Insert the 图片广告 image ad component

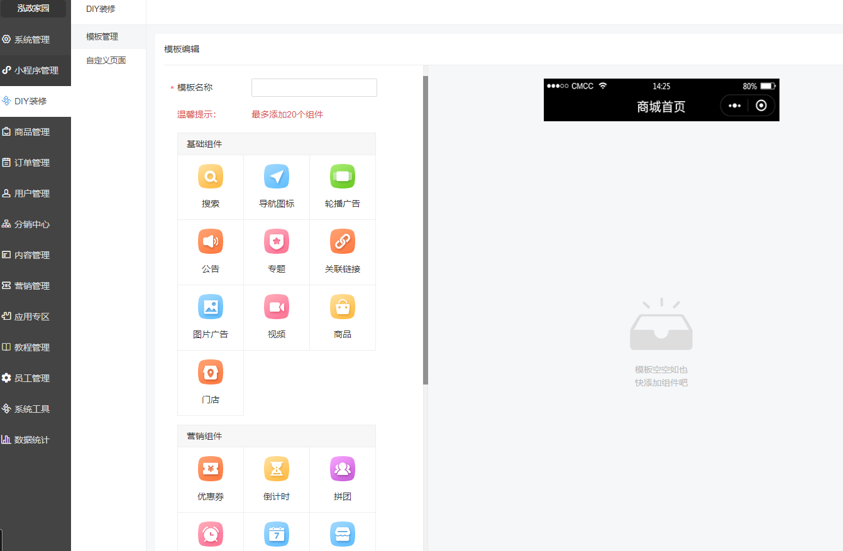pos(211,317)
